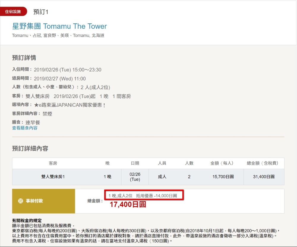The width and height of the screenshot is (297, 247).
Task: Select the hotel address line with 北海道
Action: (x=58, y=36)
